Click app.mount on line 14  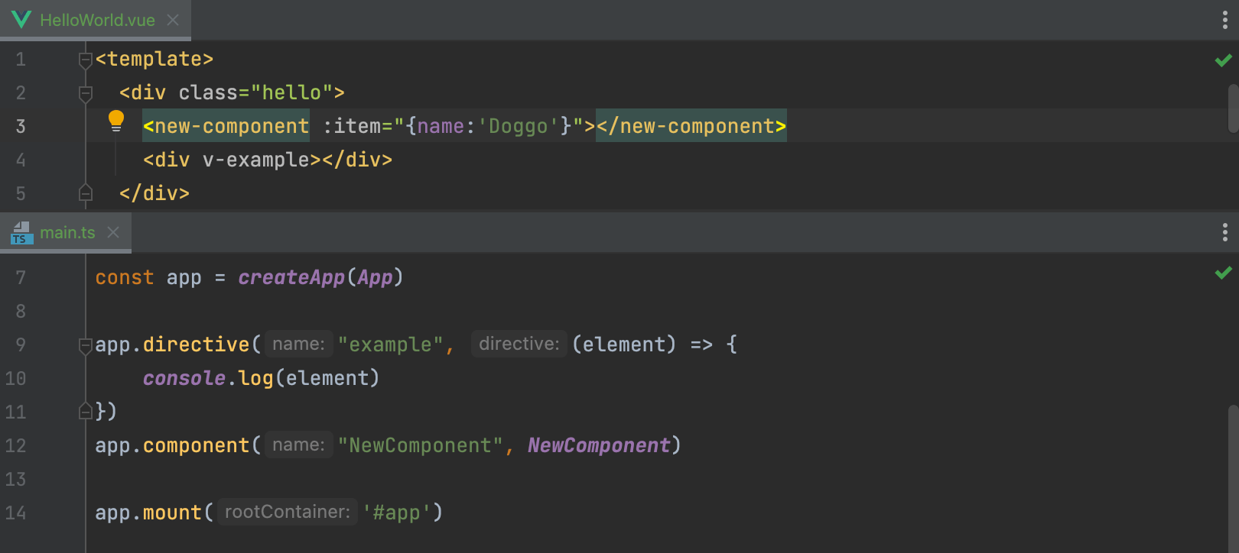[148, 513]
